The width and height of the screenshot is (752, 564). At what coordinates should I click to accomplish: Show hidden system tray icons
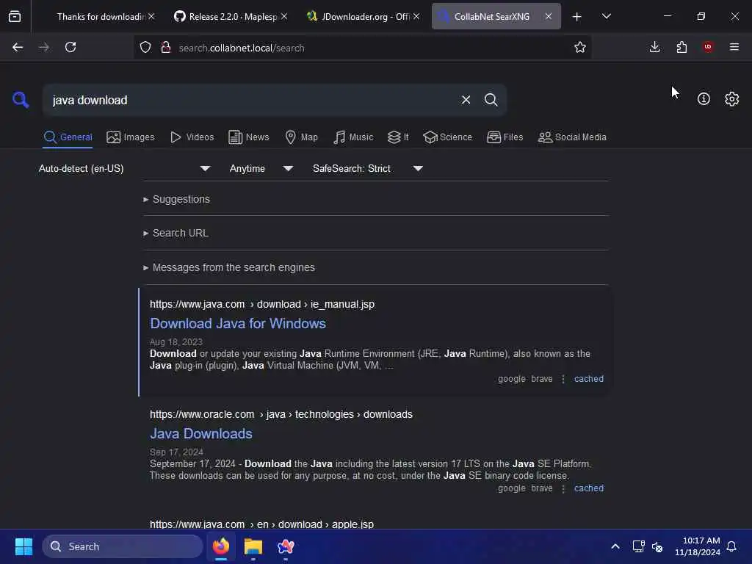(615, 546)
